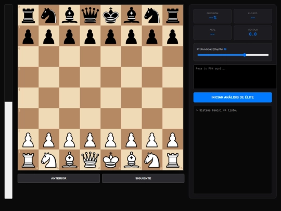
Task: Select the white pawn on h2
Action: pyautogui.click(x=173, y=140)
